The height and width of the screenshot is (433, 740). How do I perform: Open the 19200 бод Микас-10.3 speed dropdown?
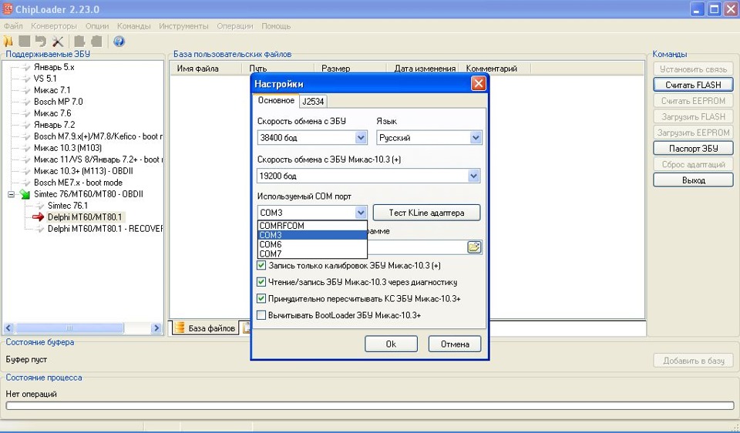[x=474, y=176]
